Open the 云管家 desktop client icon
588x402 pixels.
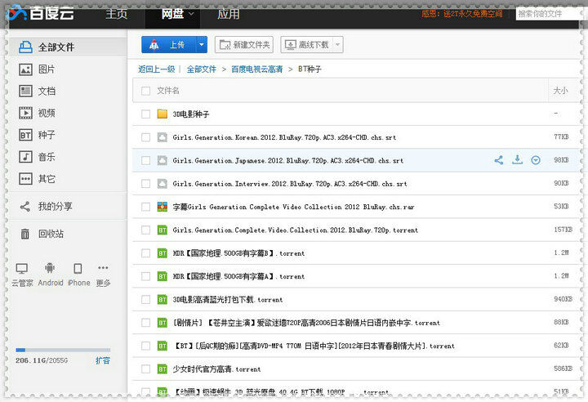coord(22,269)
